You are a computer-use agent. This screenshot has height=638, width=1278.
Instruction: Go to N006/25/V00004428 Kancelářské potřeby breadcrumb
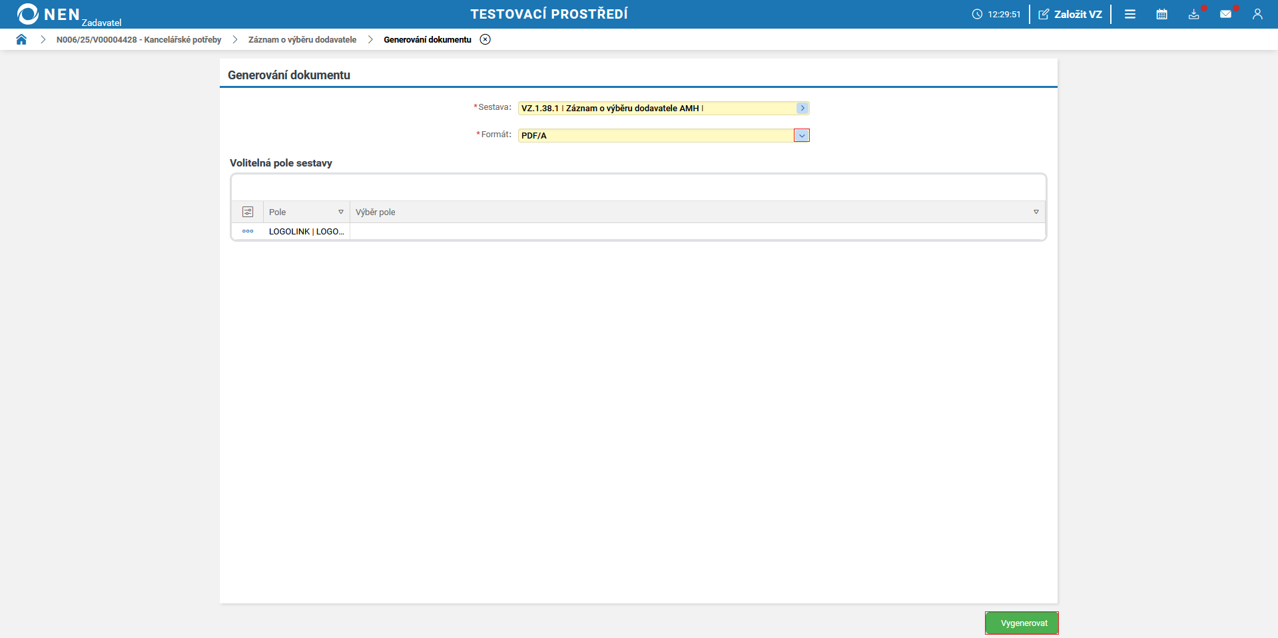pos(139,39)
